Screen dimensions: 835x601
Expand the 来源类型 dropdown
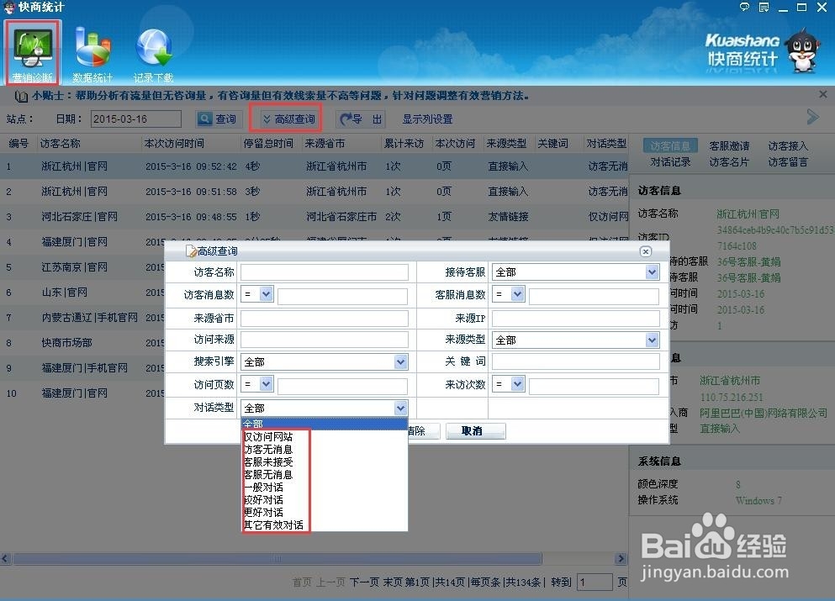coord(653,340)
